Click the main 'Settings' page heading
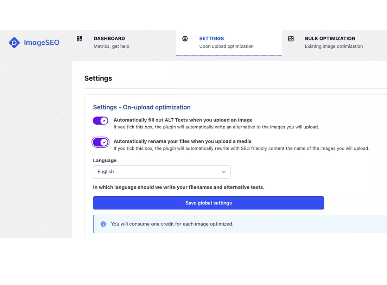387x285 pixels. pos(98,78)
